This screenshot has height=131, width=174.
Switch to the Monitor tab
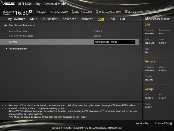[x=87, y=19]
